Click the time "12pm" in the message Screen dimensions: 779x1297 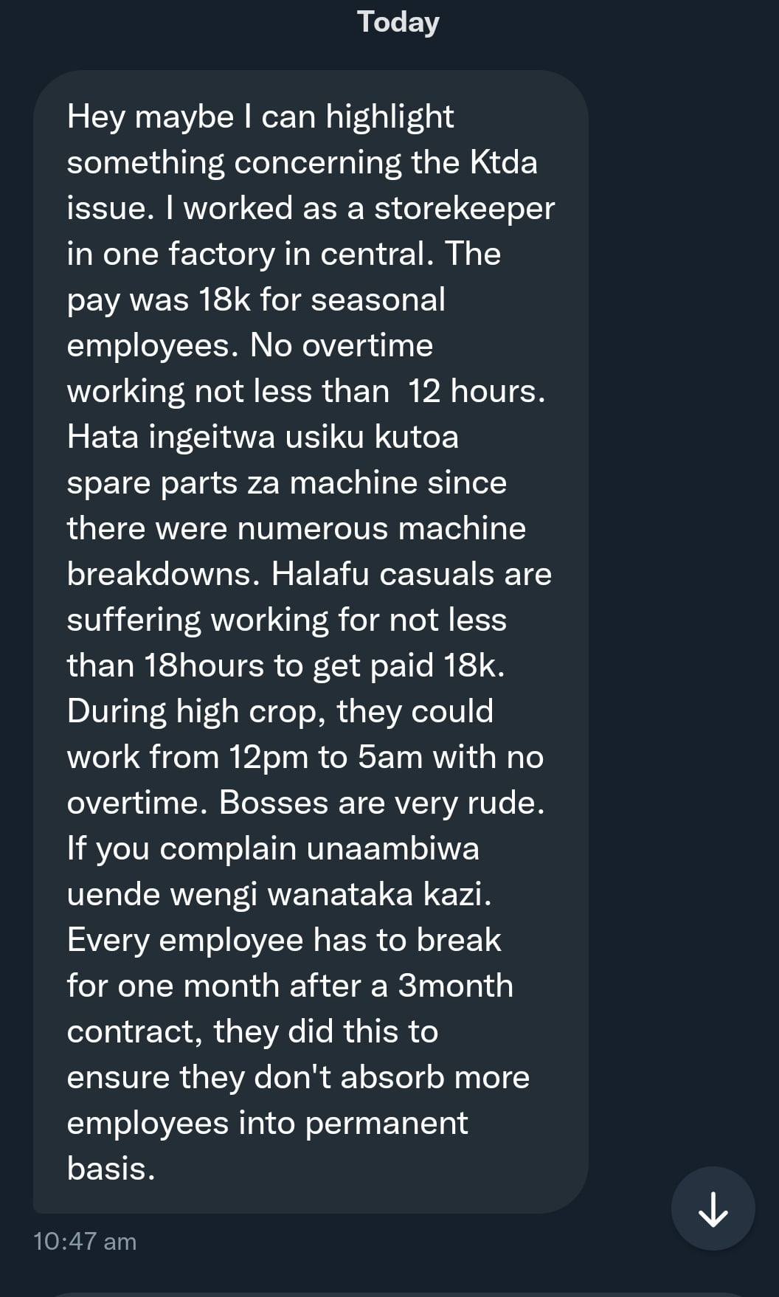(x=269, y=757)
